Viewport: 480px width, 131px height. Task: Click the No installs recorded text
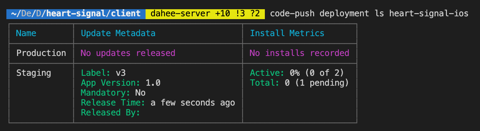(299, 53)
